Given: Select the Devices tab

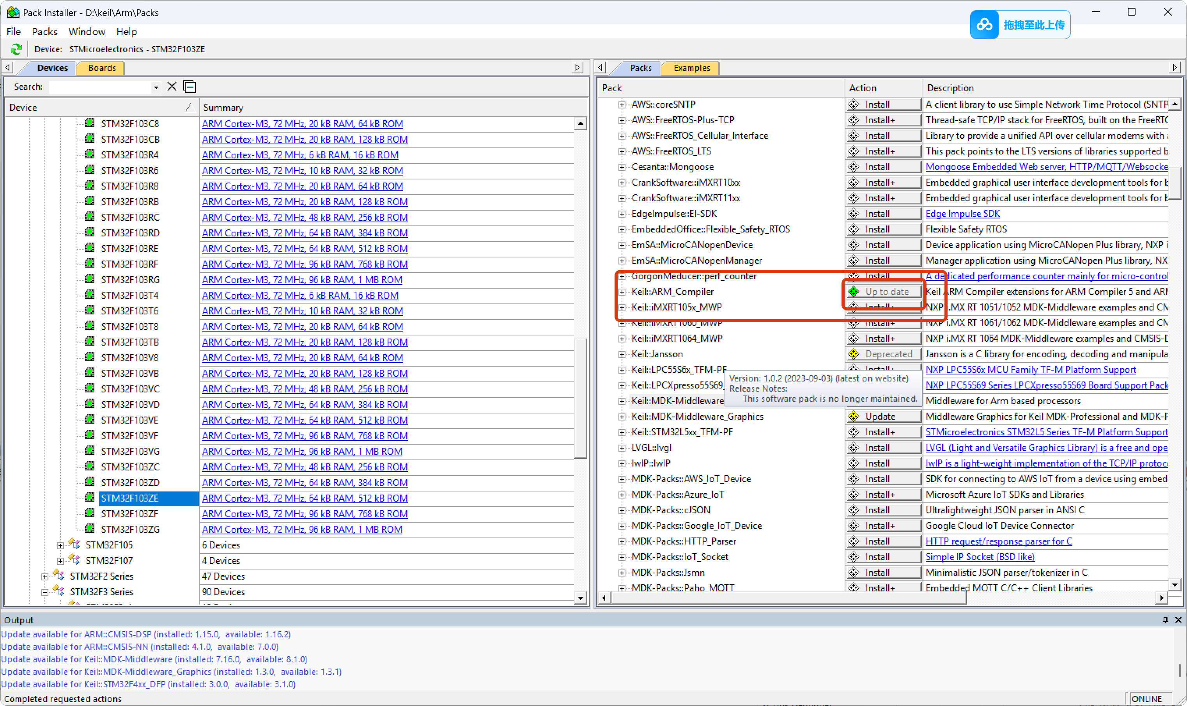Looking at the screenshot, I should pyautogui.click(x=52, y=67).
